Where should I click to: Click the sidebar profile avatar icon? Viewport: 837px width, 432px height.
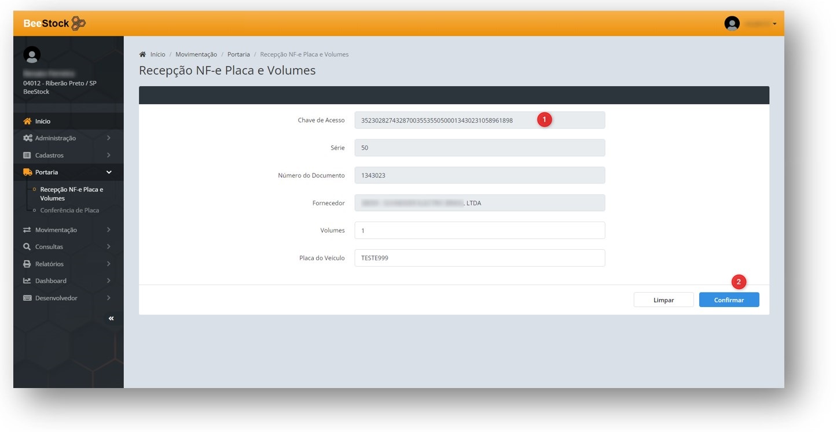tap(32, 55)
